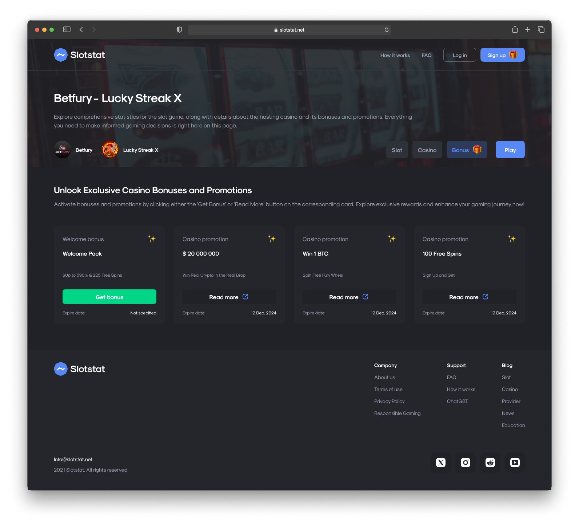579x525 pixels.
Task: Click the Log in button
Action: click(460, 55)
